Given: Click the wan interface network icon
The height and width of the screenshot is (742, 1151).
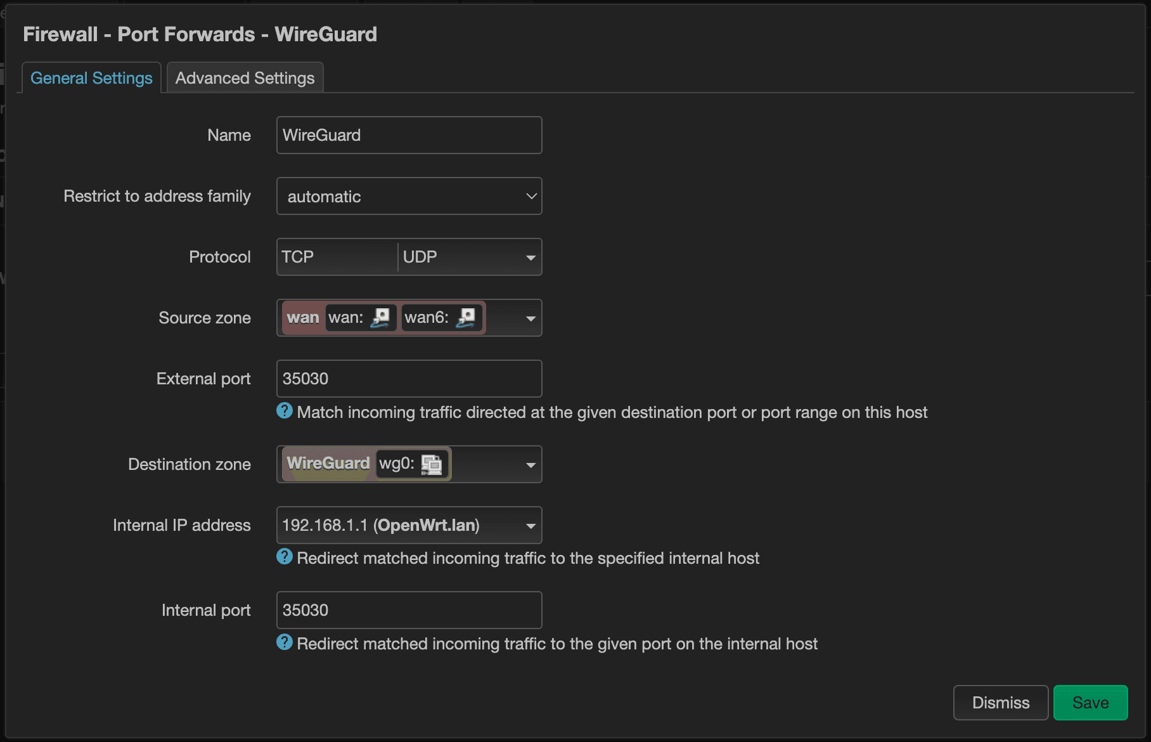Looking at the screenshot, I should (380, 318).
